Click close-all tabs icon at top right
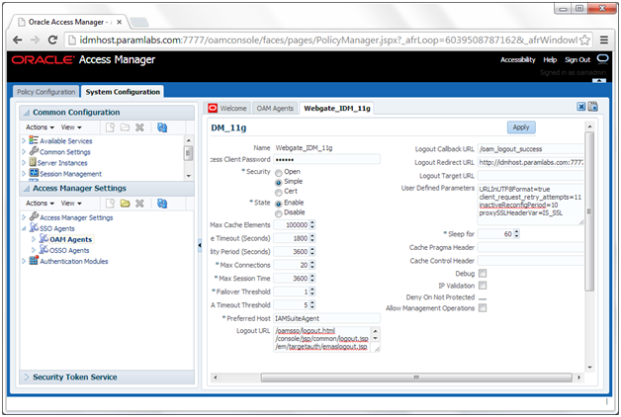Viewport: 621px width, 417px height. tap(593, 107)
